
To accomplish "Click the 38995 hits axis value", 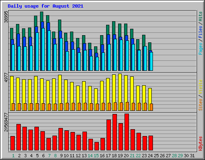I will (x=6, y=17).
